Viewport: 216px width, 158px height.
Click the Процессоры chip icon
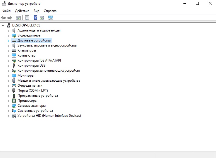tap(14, 101)
